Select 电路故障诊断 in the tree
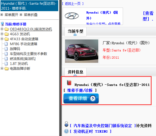This screenshot has height=136, width=156. [20, 69]
